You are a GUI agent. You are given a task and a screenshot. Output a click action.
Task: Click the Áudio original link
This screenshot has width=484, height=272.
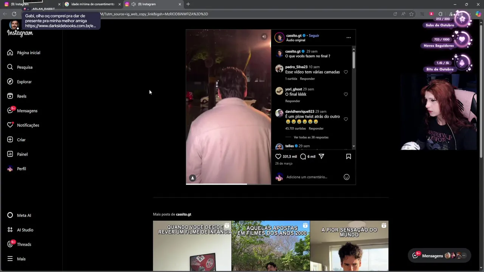pos(296,40)
